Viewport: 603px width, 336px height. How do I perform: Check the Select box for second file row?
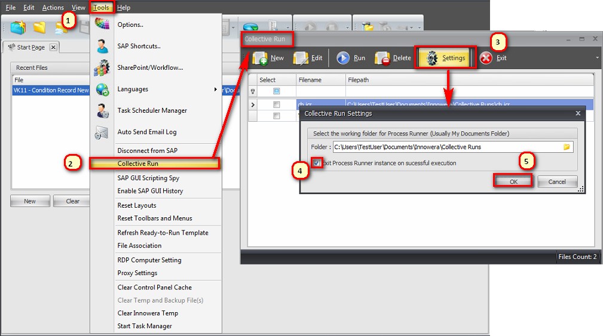[276, 116]
